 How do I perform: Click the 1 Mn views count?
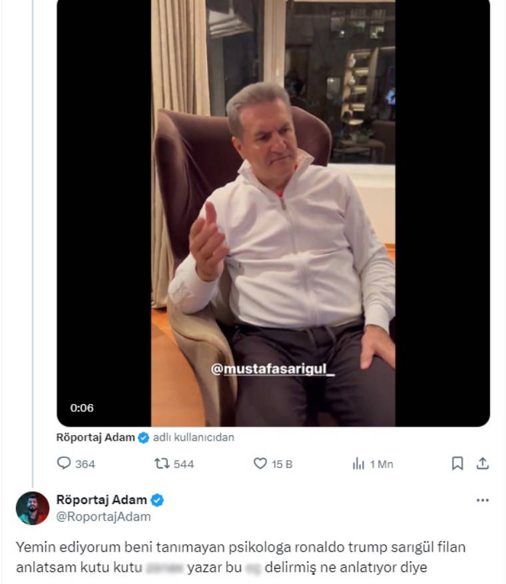click(x=381, y=464)
